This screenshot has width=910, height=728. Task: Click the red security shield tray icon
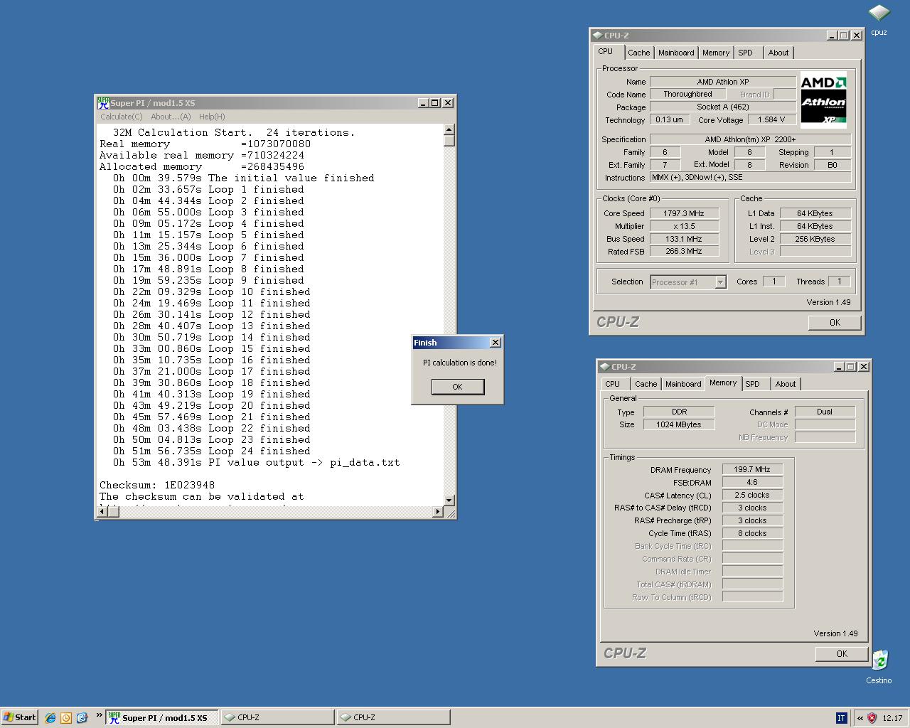[872, 717]
